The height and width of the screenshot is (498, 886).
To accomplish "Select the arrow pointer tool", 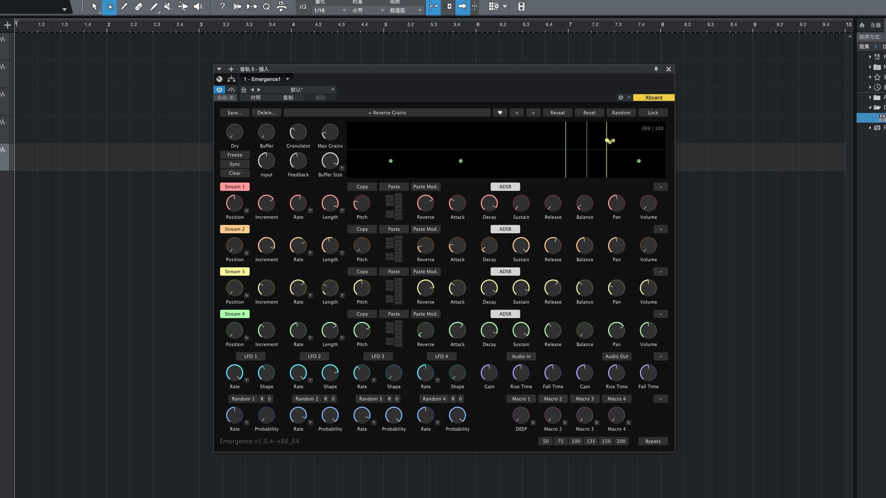I will point(95,6).
